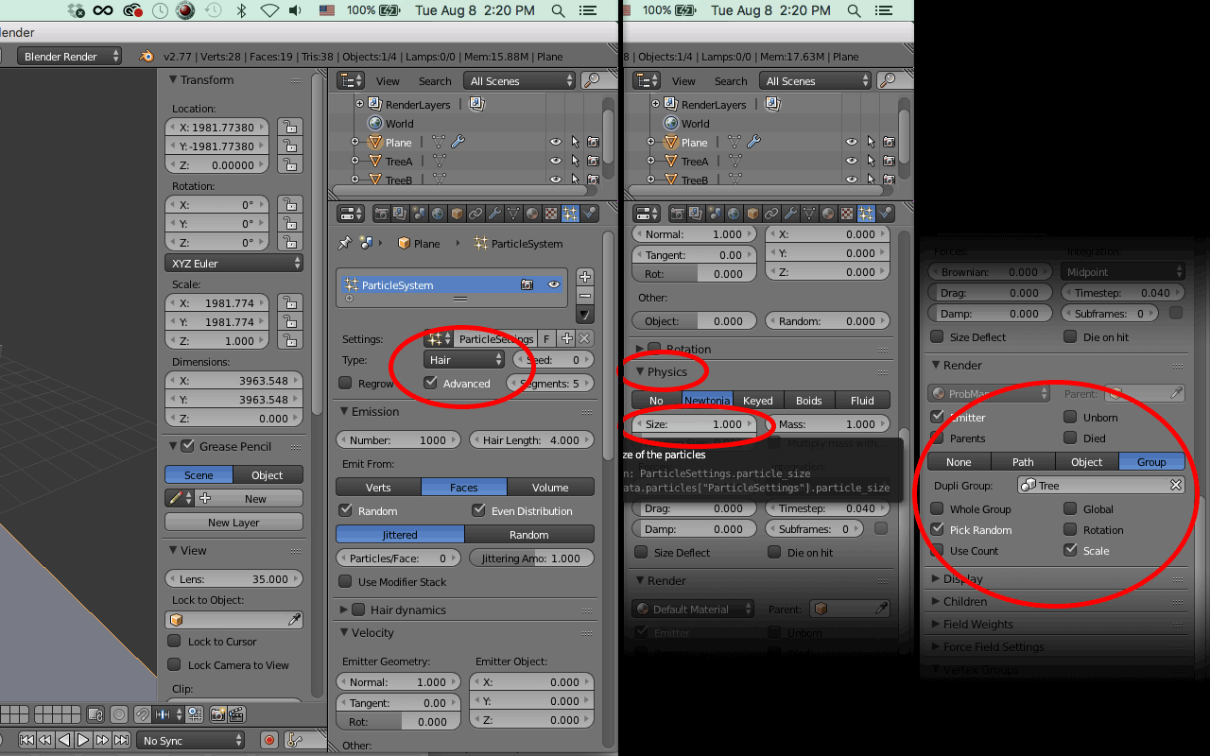Collapse the Transform panel
Image resolution: width=1210 pixels, height=756 pixels.
click(173, 80)
